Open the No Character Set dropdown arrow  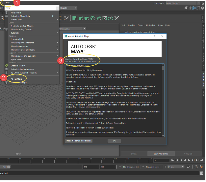(120, 167)
